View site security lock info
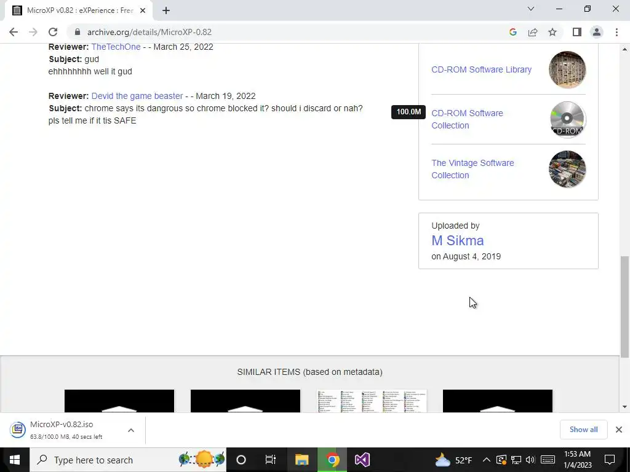The width and height of the screenshot is (630, 472). [x=78, y=32]
